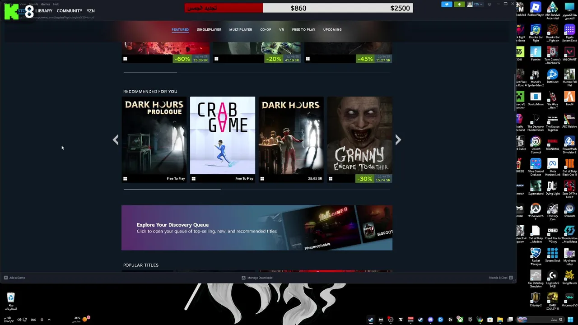The width and height of the screenshot is (578, 325).
Task: Launch the Overwatch desktop shortcut
Action: coord(536,211)
